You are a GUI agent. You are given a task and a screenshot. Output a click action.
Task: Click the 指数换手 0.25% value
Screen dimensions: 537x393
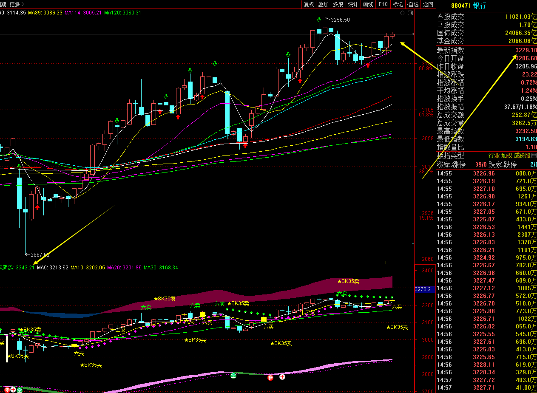(x=528, y=99)
